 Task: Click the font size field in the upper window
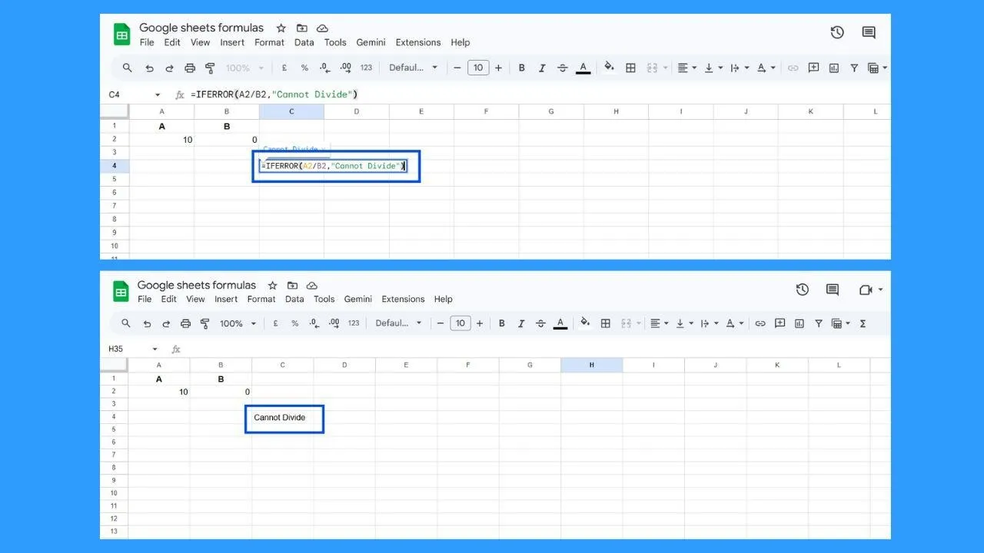tap(478, 68)
